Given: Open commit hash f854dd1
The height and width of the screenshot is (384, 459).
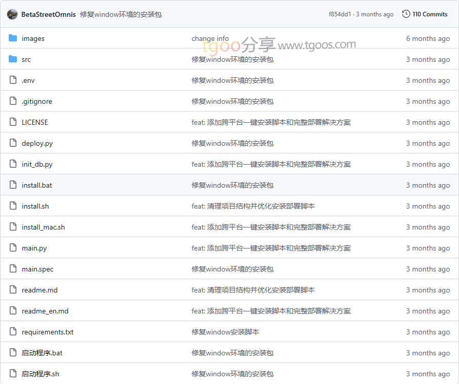Looking at the screenshot, I should (x=340, y=14).
